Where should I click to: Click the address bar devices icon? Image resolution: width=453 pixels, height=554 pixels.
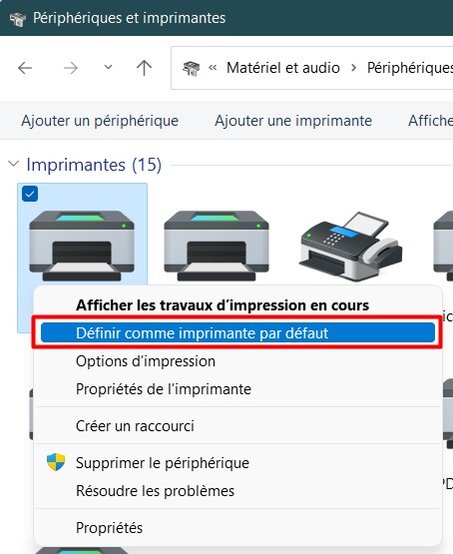(191, 68)
